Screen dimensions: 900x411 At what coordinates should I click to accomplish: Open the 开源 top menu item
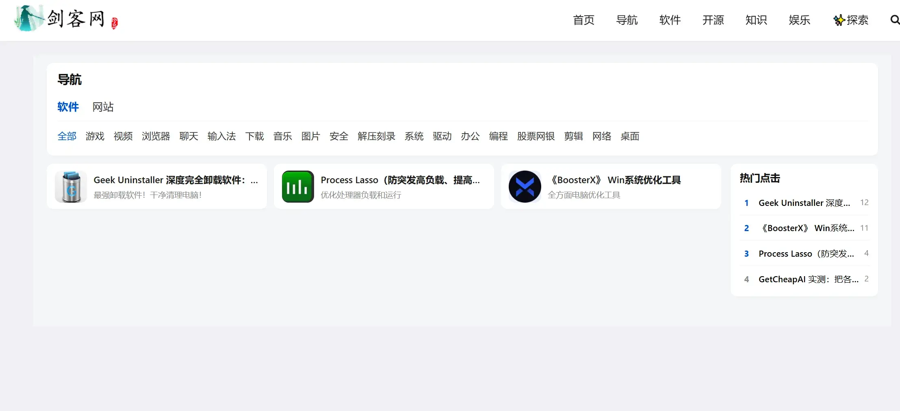click(713, 20)
